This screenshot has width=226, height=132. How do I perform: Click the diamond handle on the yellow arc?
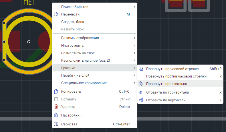coord(4,42)
